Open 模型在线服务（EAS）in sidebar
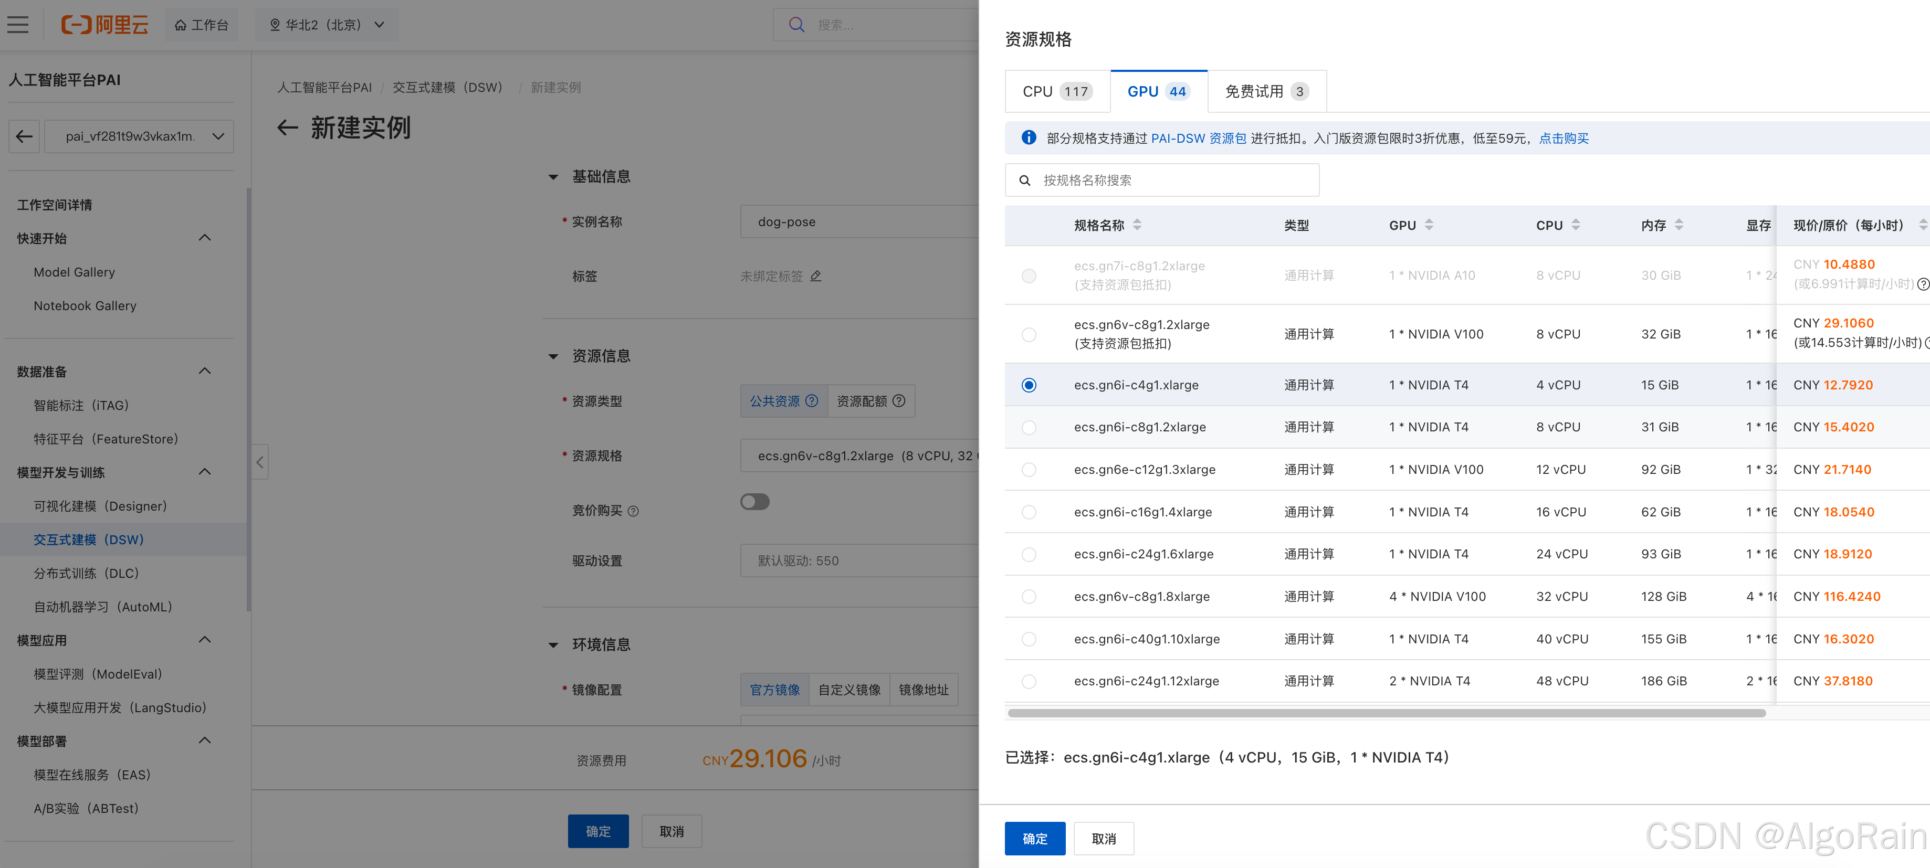The image size is (1930, 868). (92, 775)
